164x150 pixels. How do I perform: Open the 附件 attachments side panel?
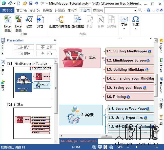(x=161, y=104)
